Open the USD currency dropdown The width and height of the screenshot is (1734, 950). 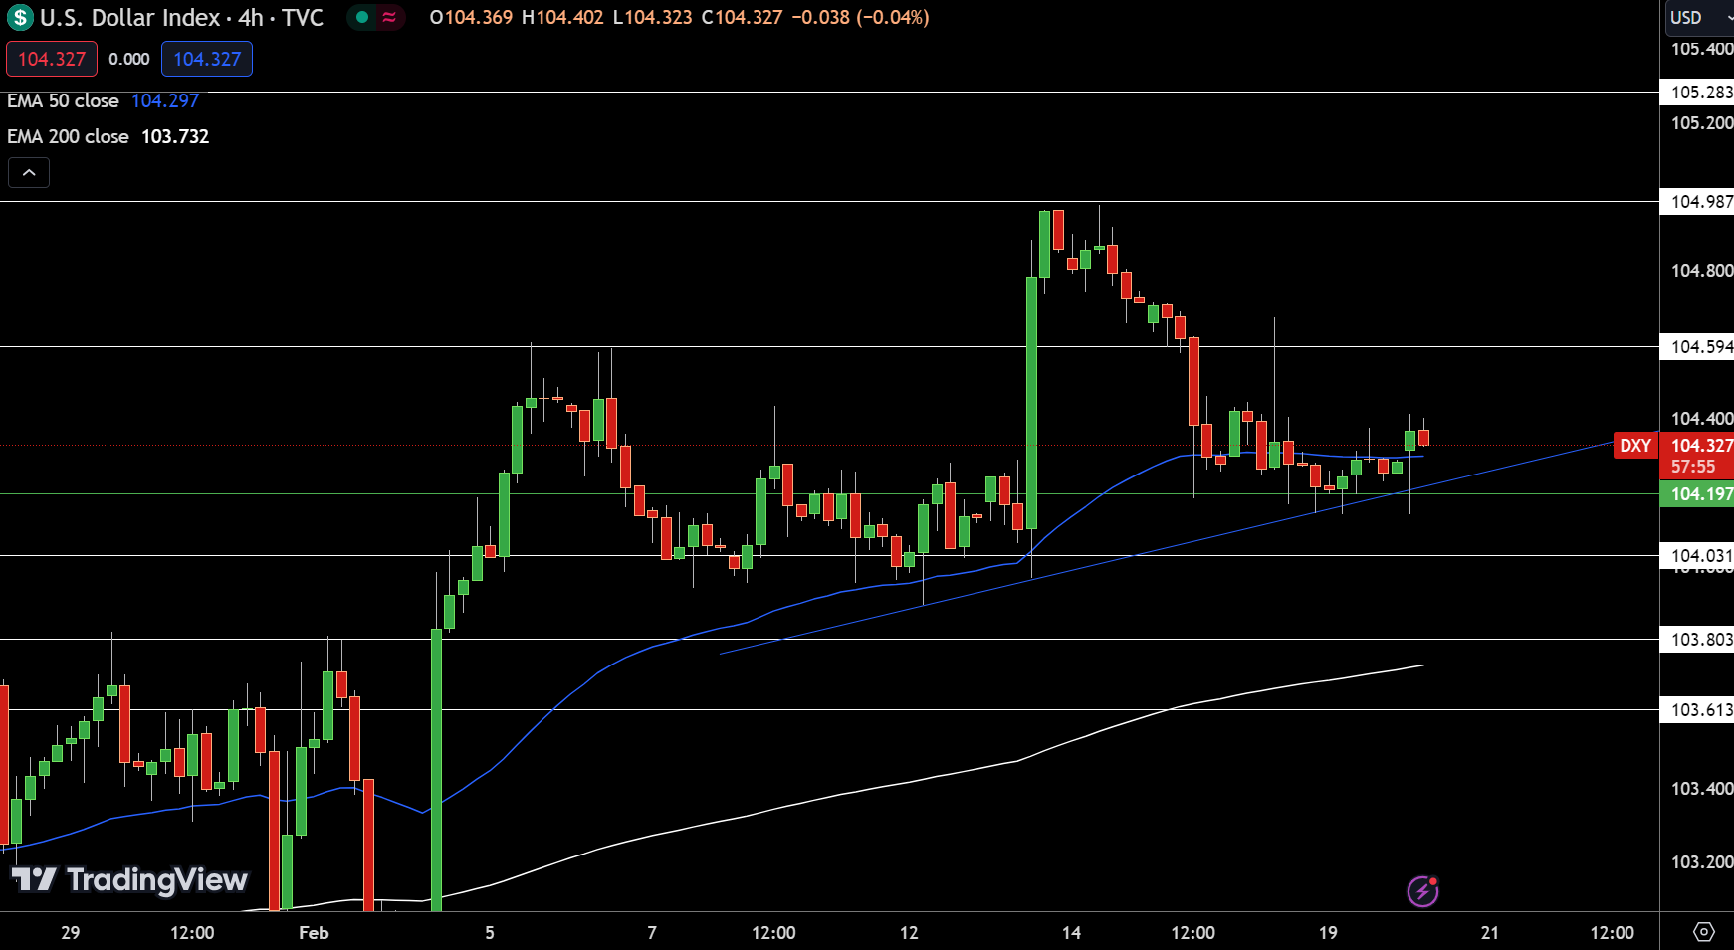point(1698,18)
